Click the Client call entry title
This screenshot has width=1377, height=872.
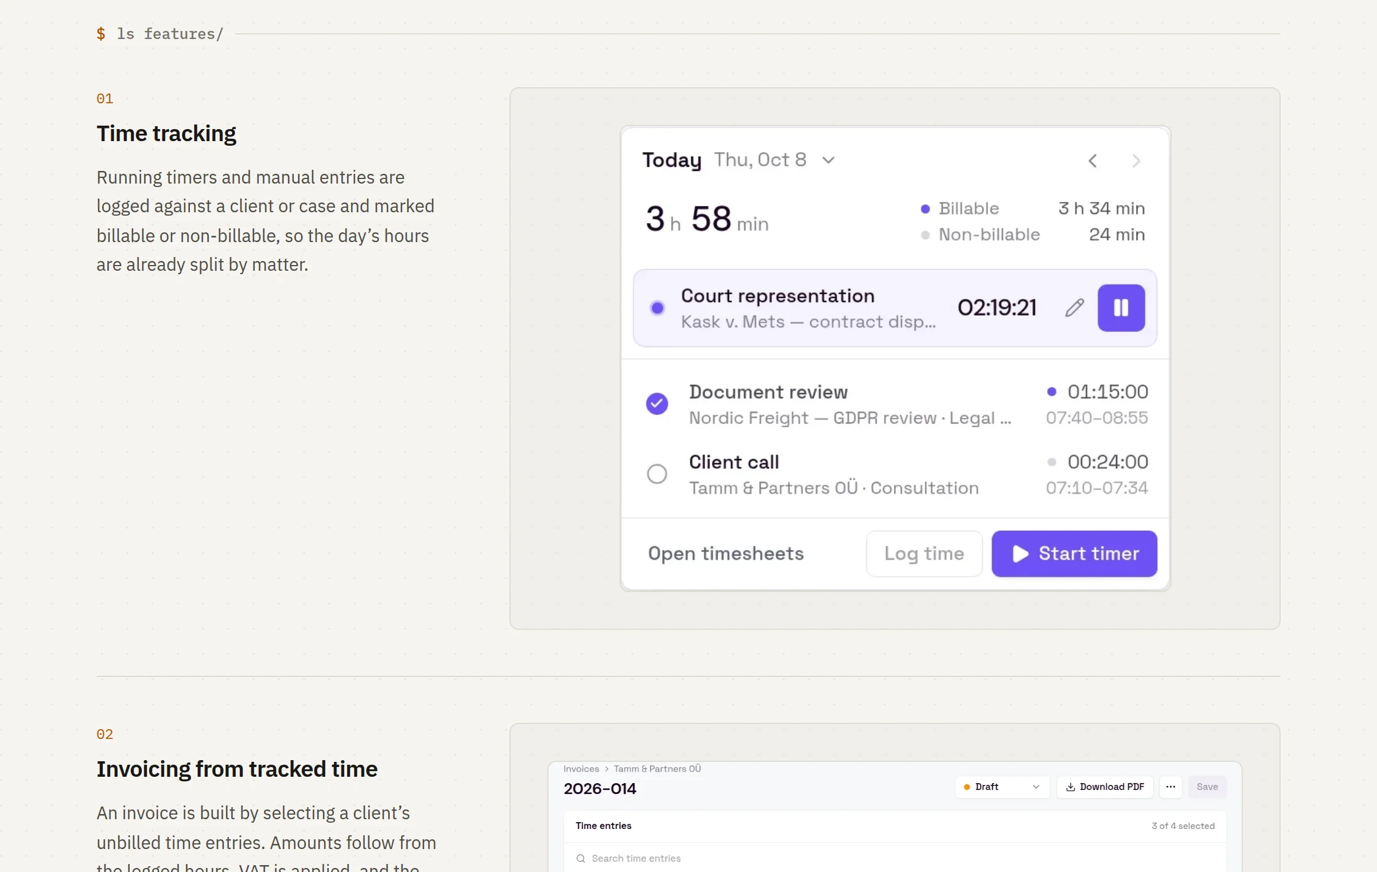coord(734,462)
